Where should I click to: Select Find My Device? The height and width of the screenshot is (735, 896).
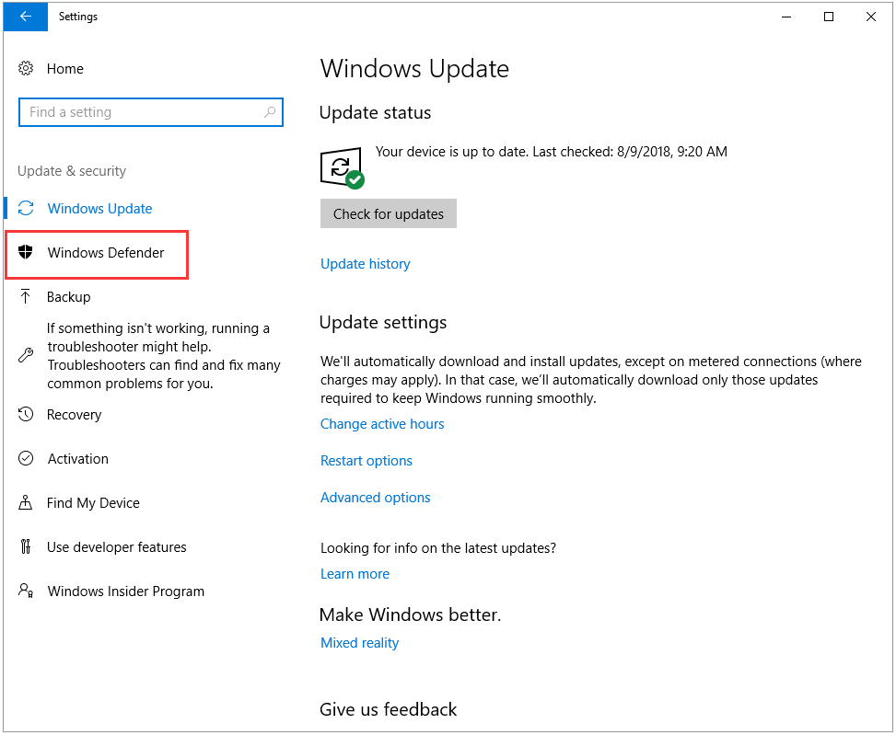pos(93,503)
